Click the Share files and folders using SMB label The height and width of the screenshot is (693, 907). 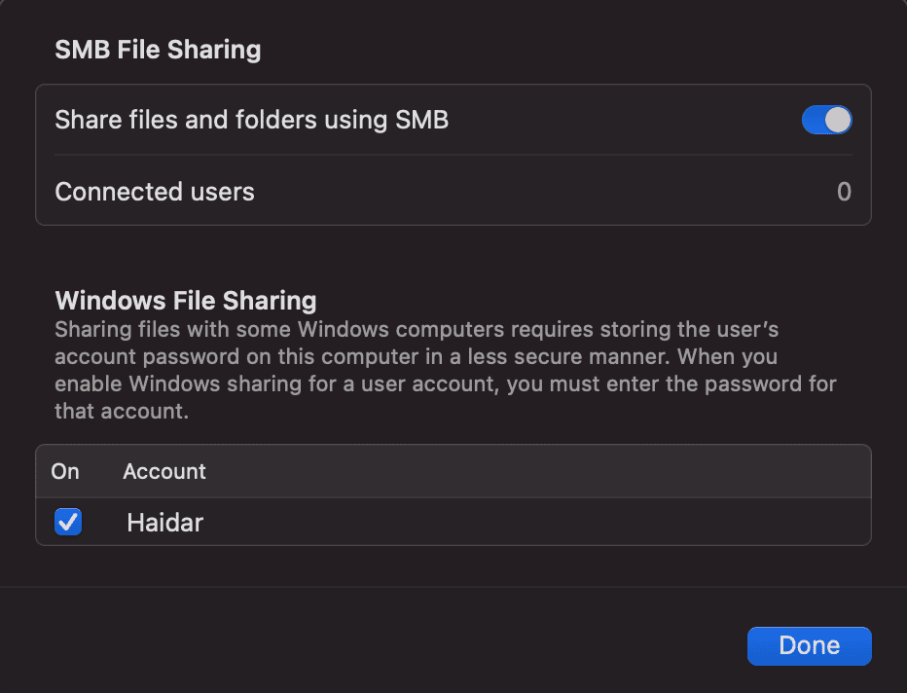(252, 120)
